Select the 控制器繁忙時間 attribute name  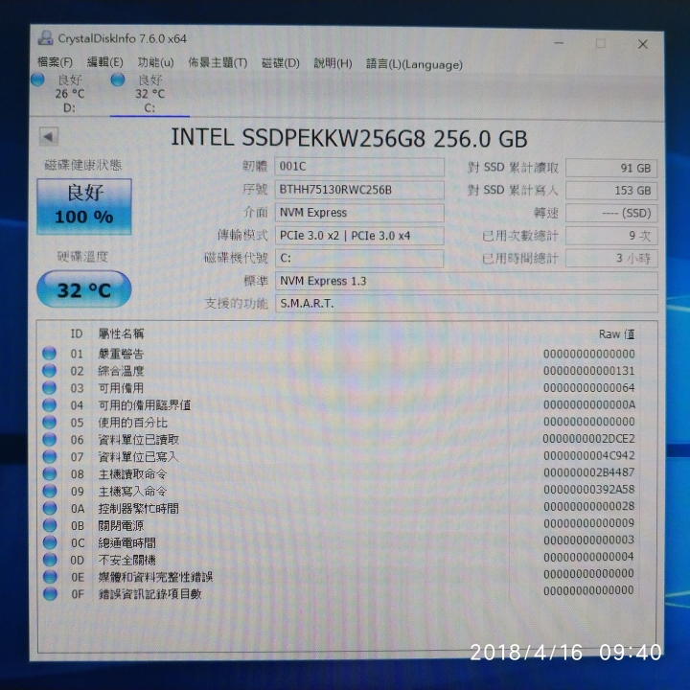pos(139,508)
